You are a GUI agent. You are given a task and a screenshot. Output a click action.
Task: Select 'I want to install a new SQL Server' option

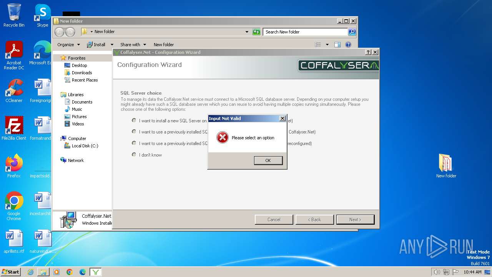134,120
